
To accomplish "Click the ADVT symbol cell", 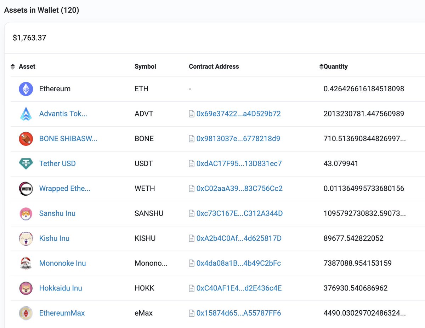I will tap(143, 114).
